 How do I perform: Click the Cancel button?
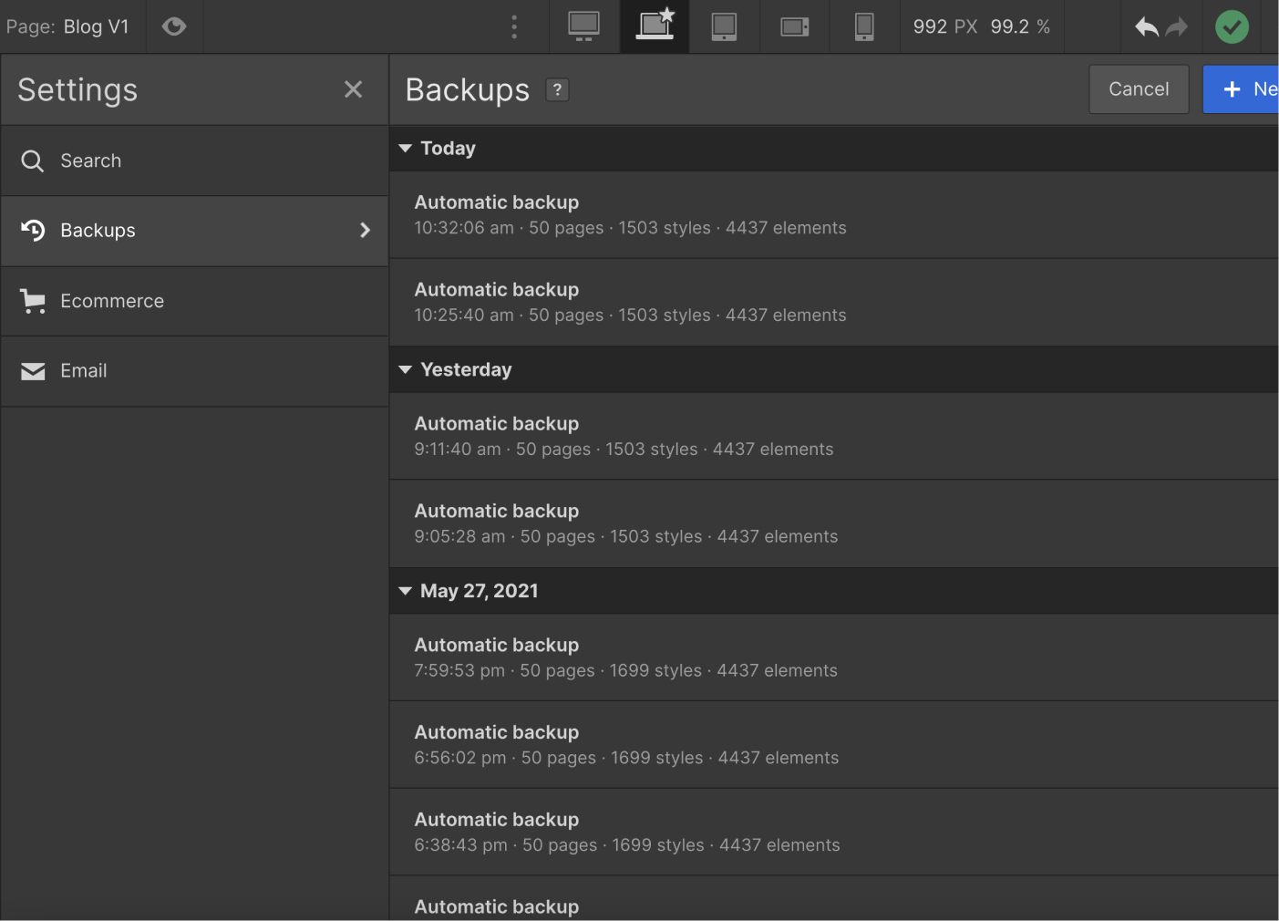tap(1139, 88)
